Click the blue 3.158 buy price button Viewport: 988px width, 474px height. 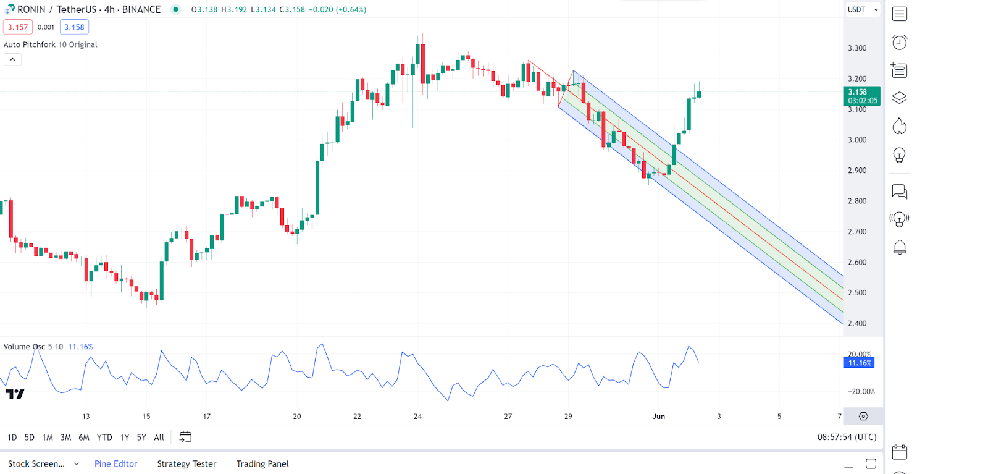(x=74, y=27)
